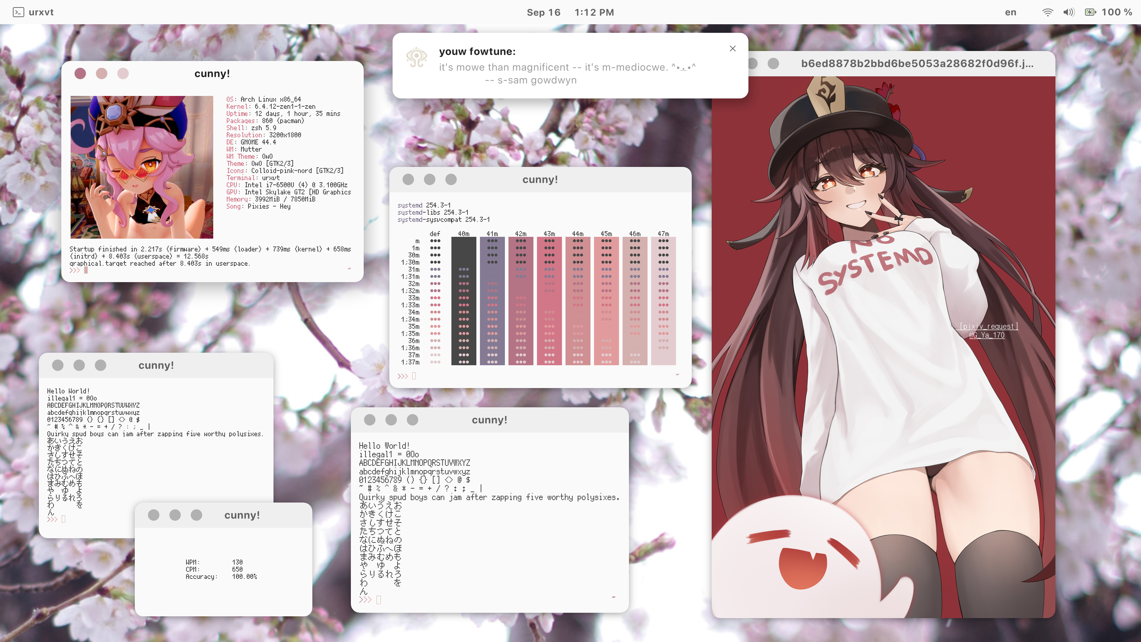Screen dimensions: 1141x642
Task: Click the '[pixiv_request]' text on the artwork
Action: 989,327
